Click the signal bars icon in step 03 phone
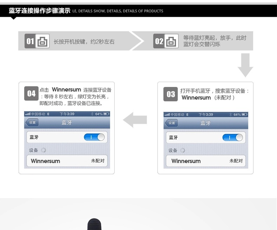The image size is (277, 230). tap(167, 114)
